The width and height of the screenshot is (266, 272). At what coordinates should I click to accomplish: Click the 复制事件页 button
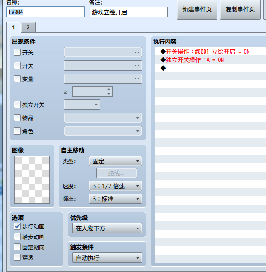pos(240,10)
